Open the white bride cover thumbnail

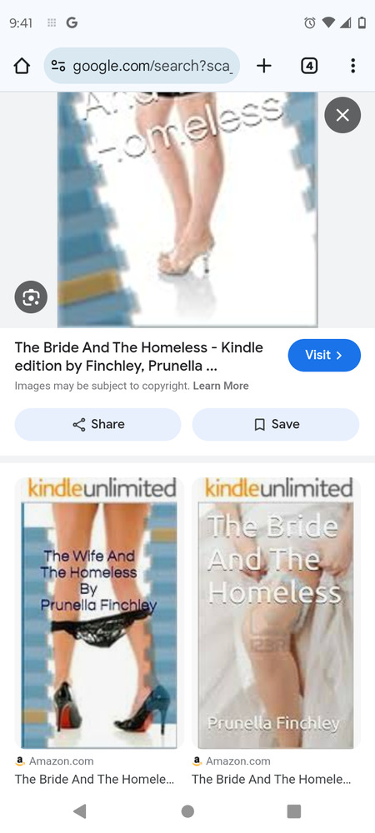[x=276, y=613]
